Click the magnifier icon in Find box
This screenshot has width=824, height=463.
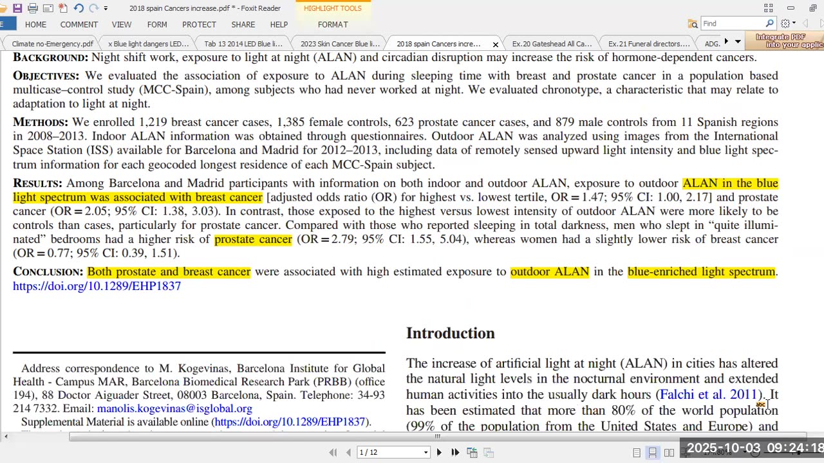point(769,24)
